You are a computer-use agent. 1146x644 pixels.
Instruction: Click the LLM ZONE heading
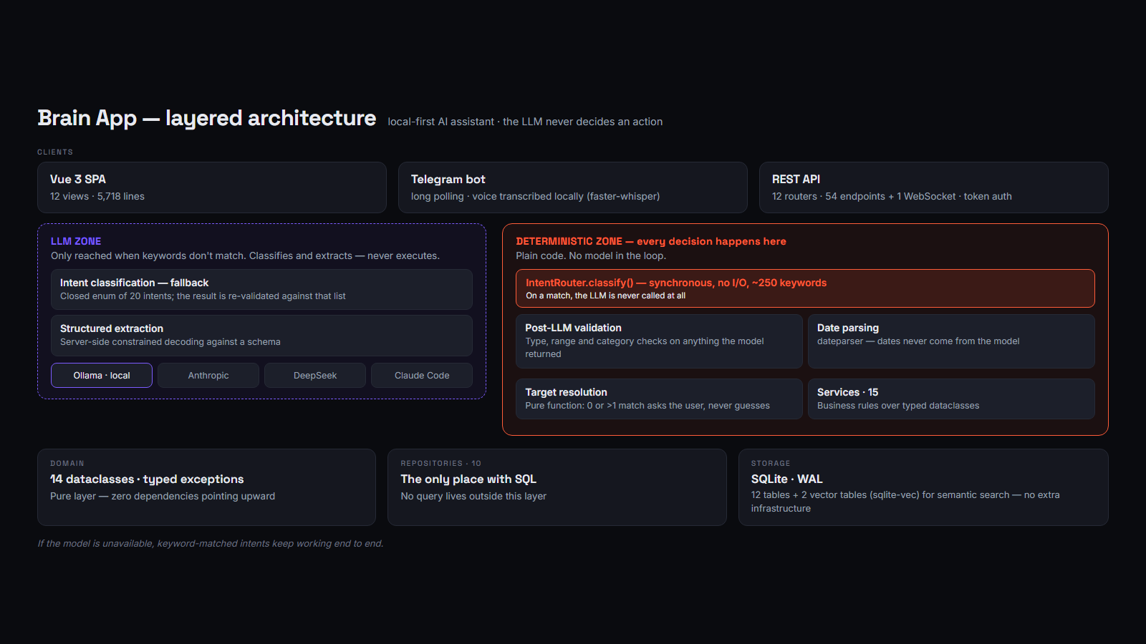(x=76, y=241)
